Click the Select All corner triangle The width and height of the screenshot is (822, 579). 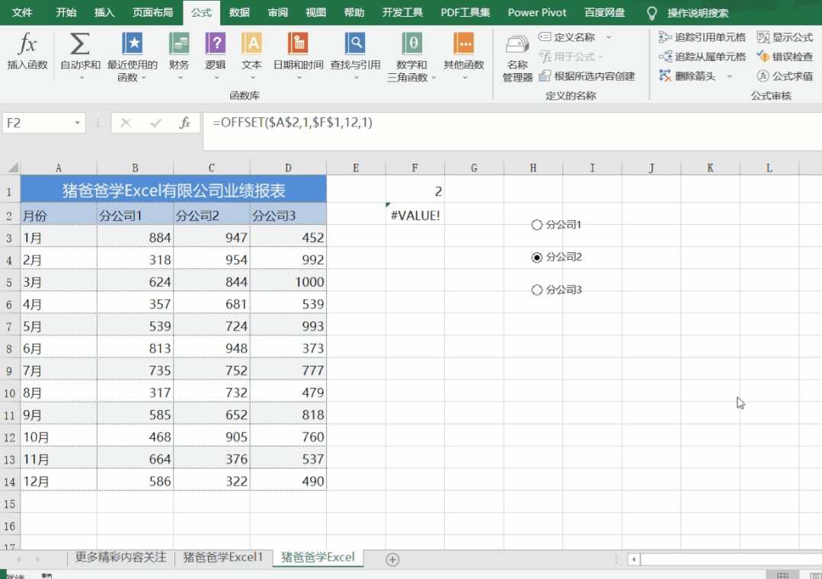tap(13, 168)
